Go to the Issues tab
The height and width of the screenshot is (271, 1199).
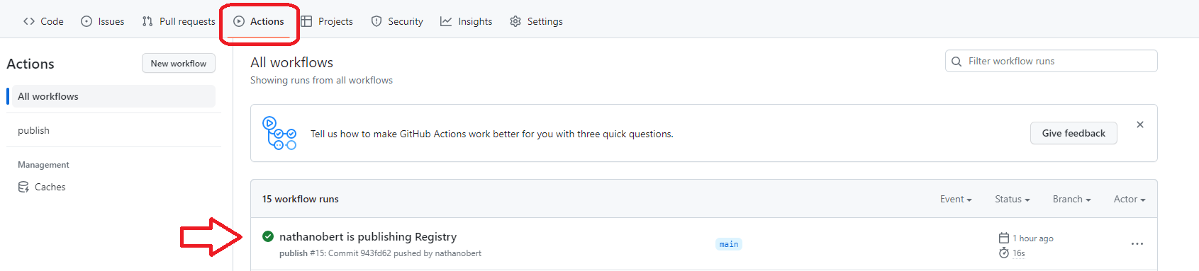pos(103,21)
